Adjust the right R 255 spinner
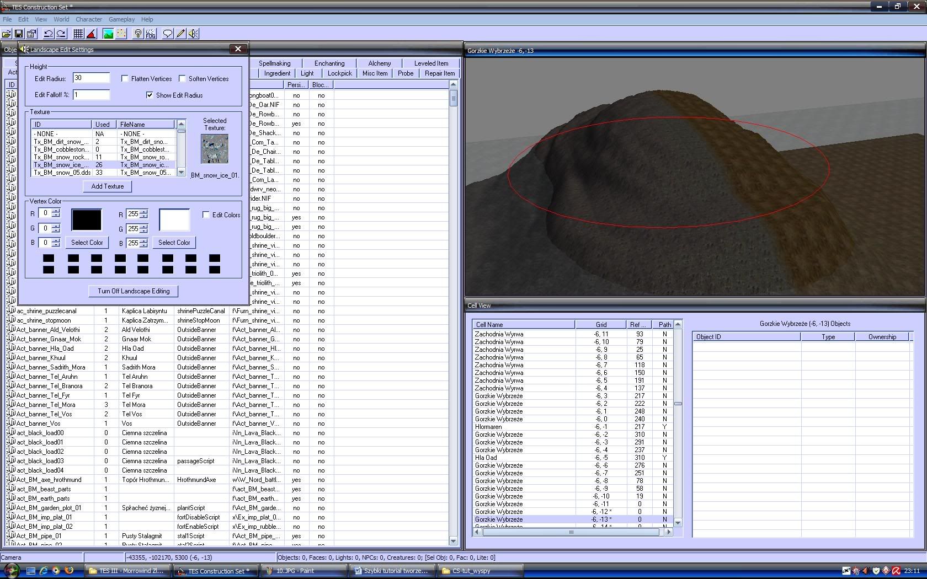Screen dimensions: 927x579 coord(144,215)
